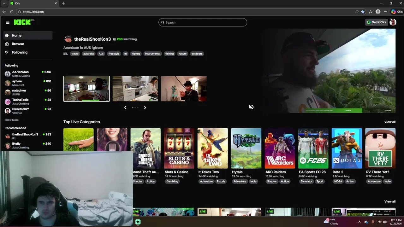404x227 pixels.
Task: Open the Grand Theft Auto category cover
Action: click(x=146, y=148)
